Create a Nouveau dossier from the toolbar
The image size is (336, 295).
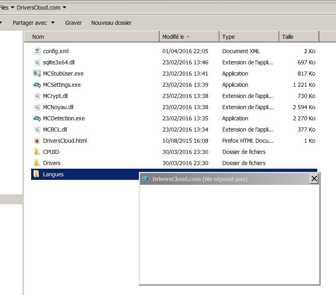point(111,23)
